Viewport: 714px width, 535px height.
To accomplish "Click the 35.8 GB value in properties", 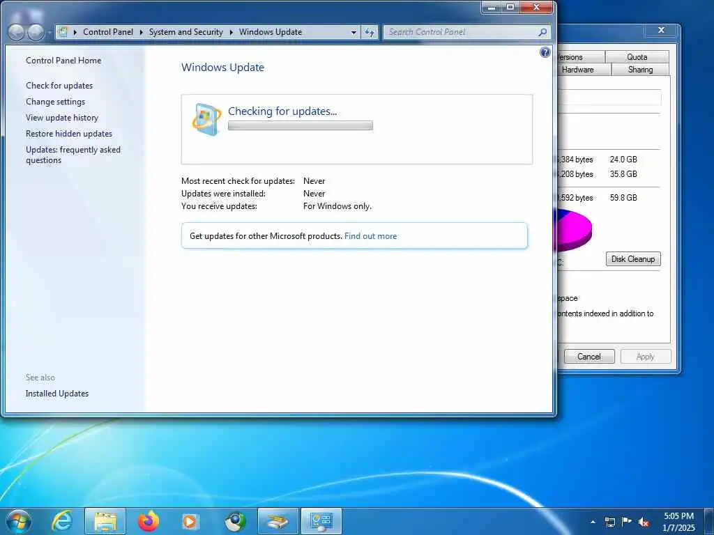I will pyautogui.click(x=623, y=174).
